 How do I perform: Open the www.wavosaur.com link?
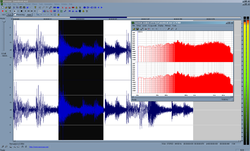click(39, 147)
